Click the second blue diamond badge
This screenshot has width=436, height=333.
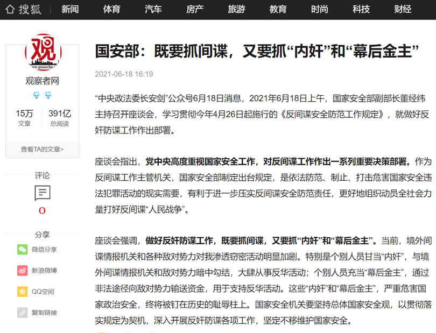[48, 95]
